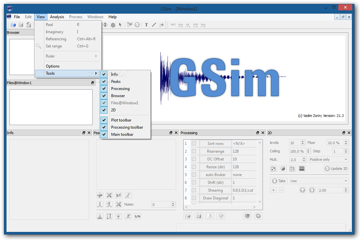Click the Rearrange processing button

215,151
